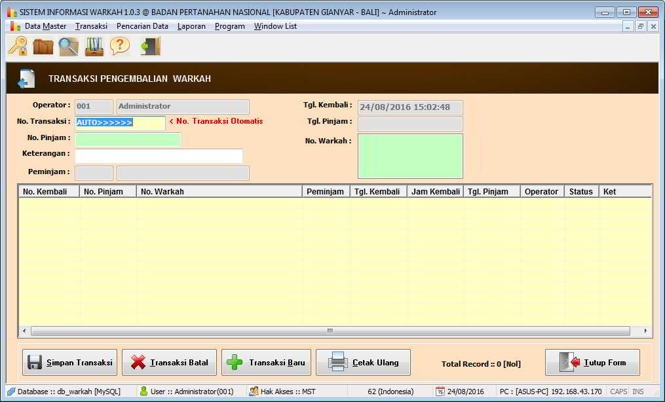The height and width of the screenshot is (402, 665).
Task: Click the question mark help icon
Action: tap(120, 46)
